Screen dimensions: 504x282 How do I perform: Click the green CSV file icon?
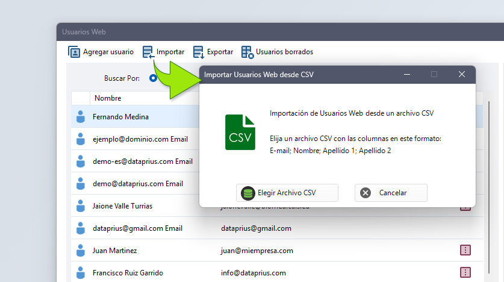pyautogui.click(x=240, y=132)
